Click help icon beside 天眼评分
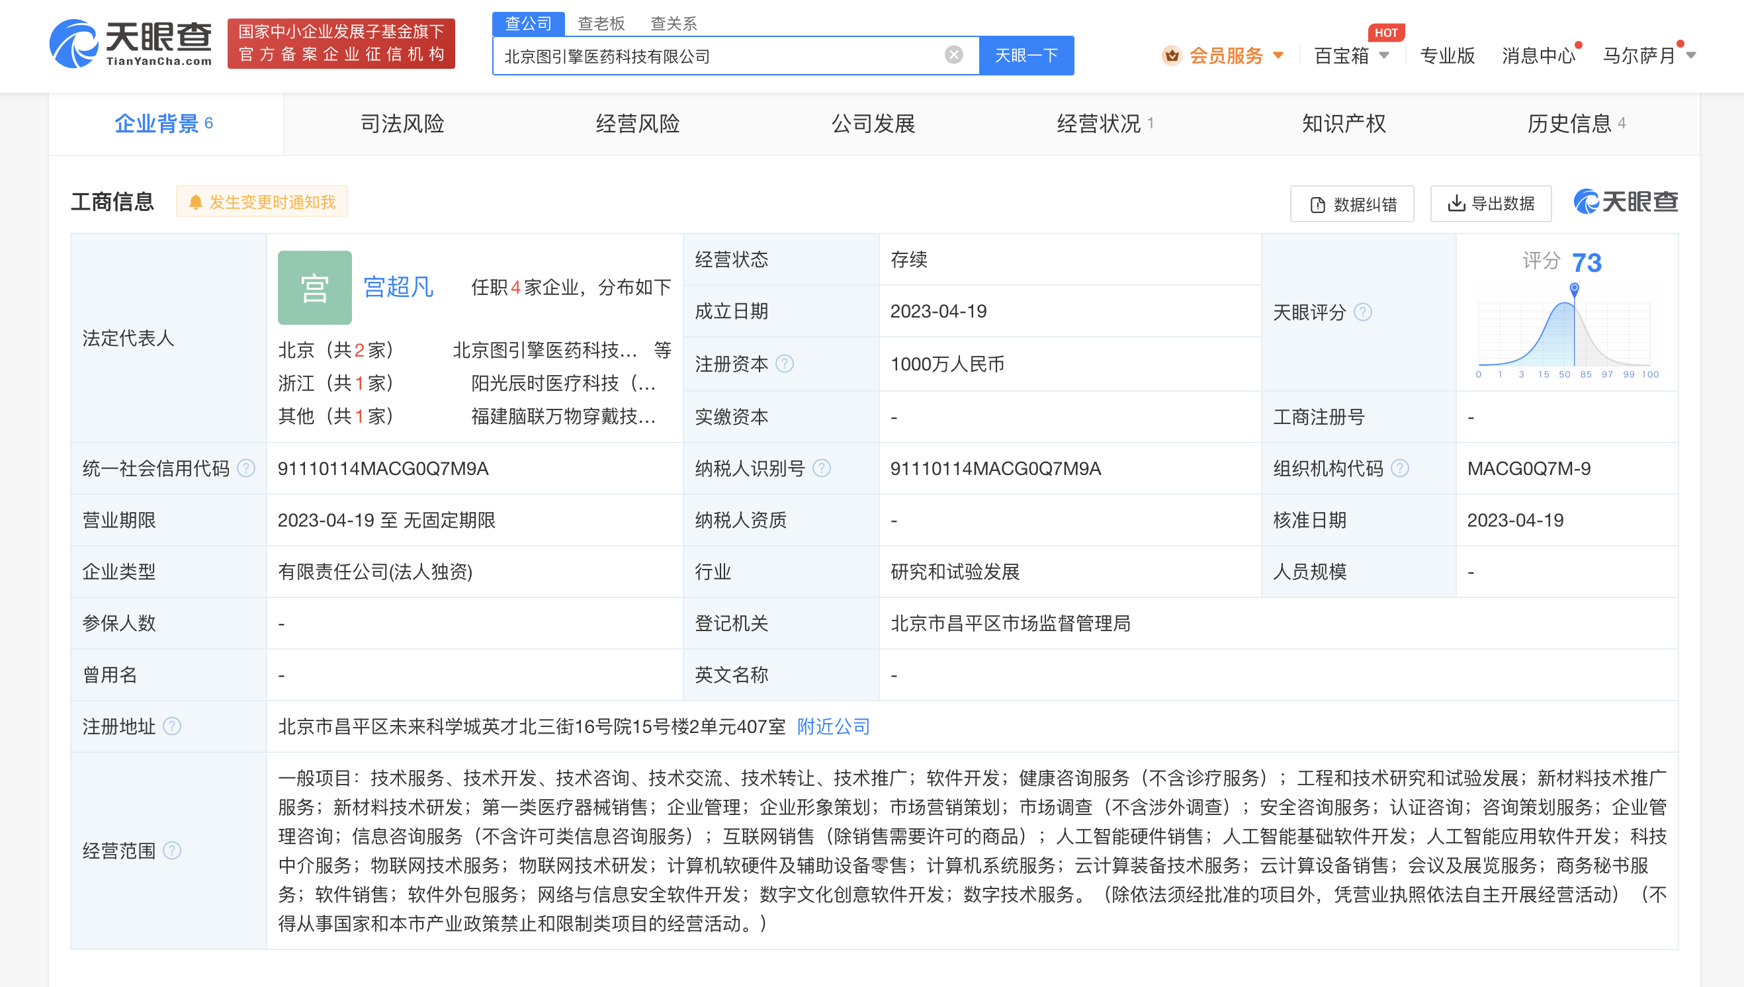 coord(1362,312)
